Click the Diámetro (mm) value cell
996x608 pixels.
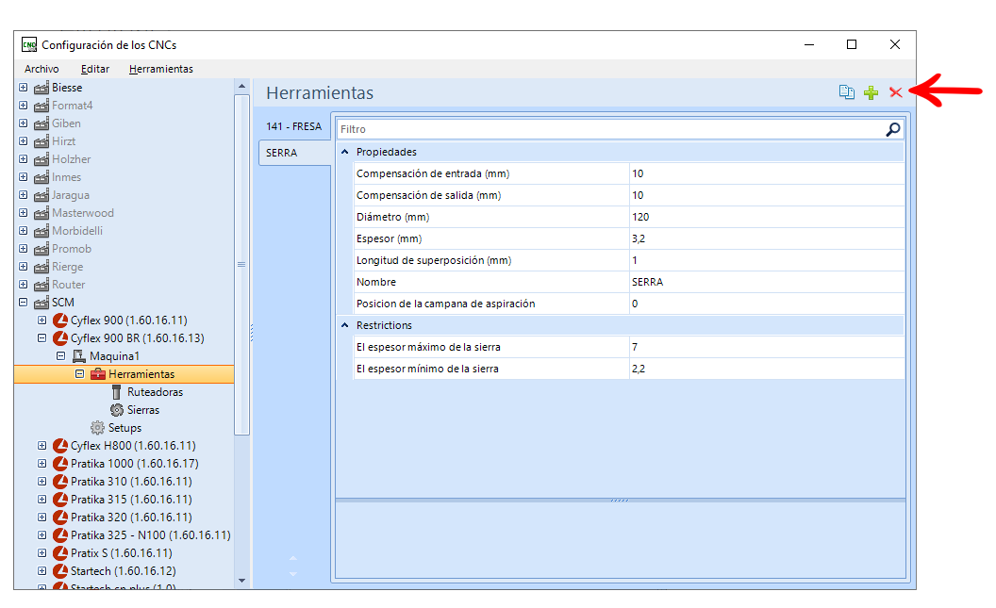tap(767, 217)
